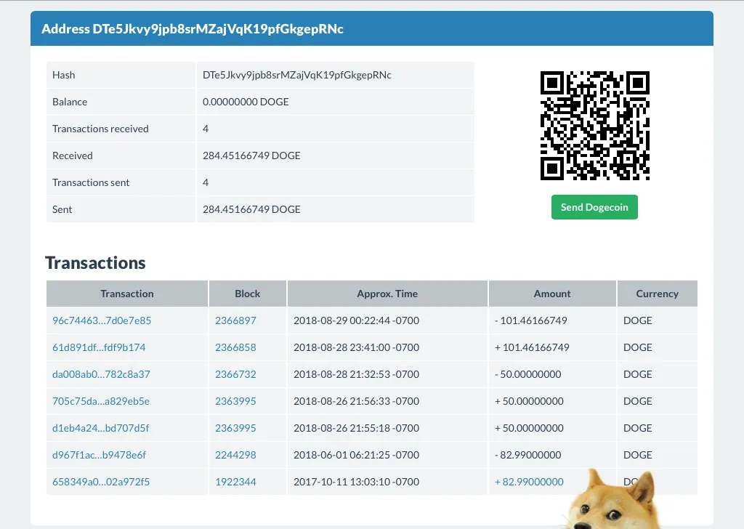View block 2363995 in the d1eb4a24 row
744x529 pixels.
click(235, 428)
